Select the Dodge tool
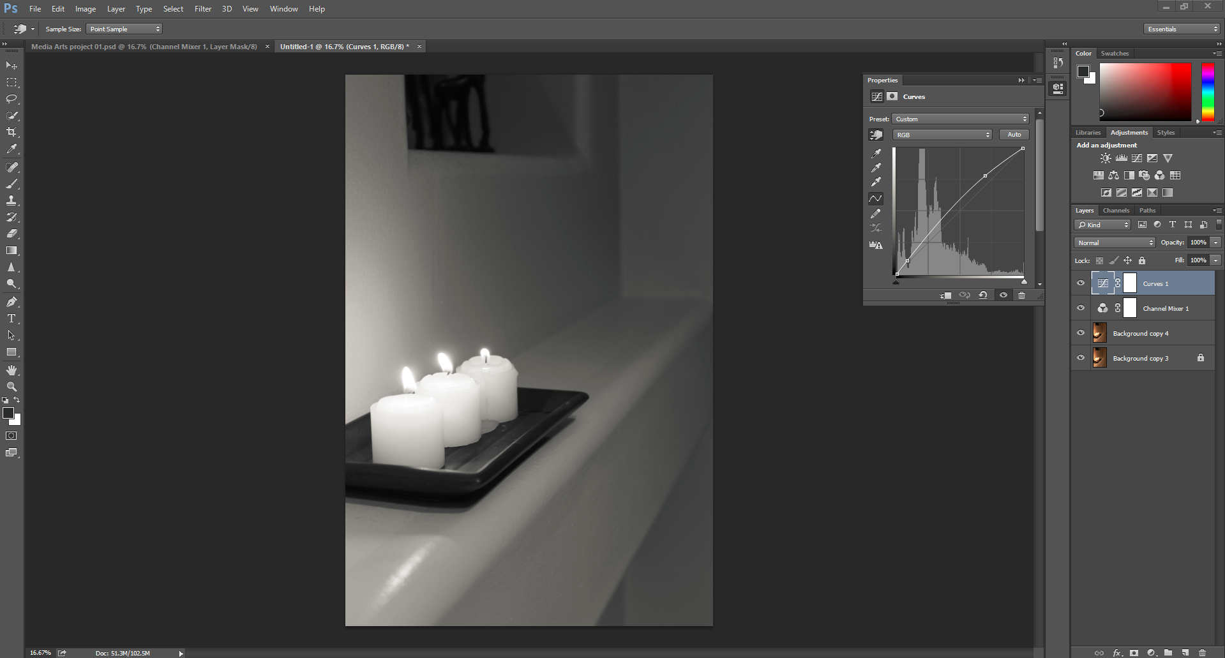 tap(11, 283)
